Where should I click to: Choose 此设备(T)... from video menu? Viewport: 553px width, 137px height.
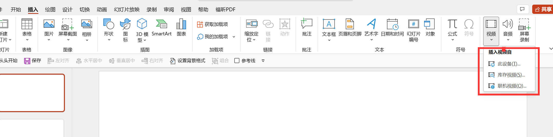tap(509, 64)
